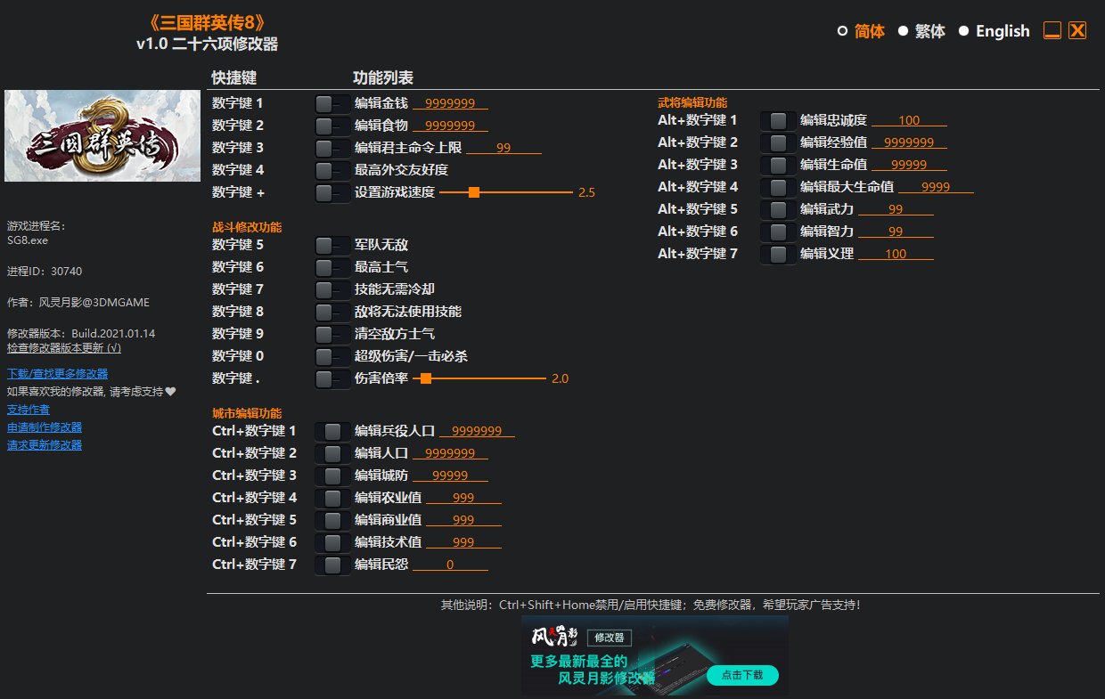
Task: Enable the 编辑民怨 edit switch
Action: pyautogui.click(x=331, y=564)
